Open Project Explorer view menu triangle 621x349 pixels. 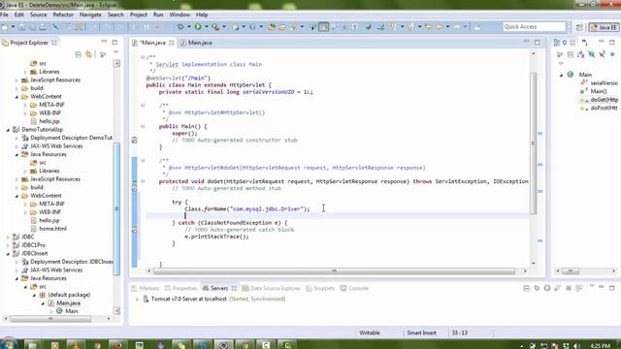pyautogui.click(x=115, y=52)
